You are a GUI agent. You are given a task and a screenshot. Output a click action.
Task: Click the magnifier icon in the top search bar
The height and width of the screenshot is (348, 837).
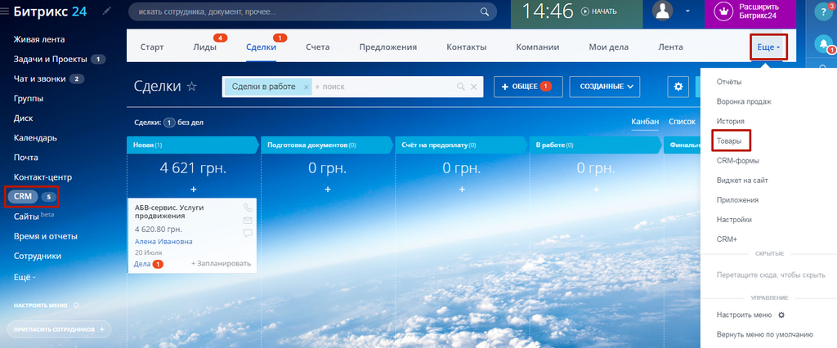[x=484, y=11]
